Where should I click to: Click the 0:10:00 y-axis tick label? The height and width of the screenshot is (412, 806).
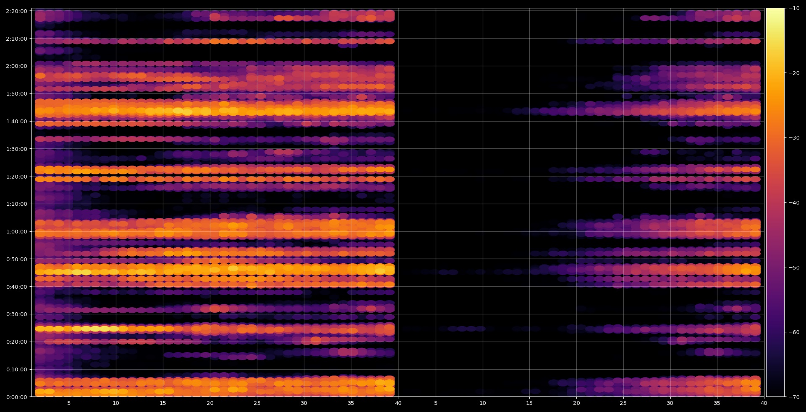(x=17, y=369)
